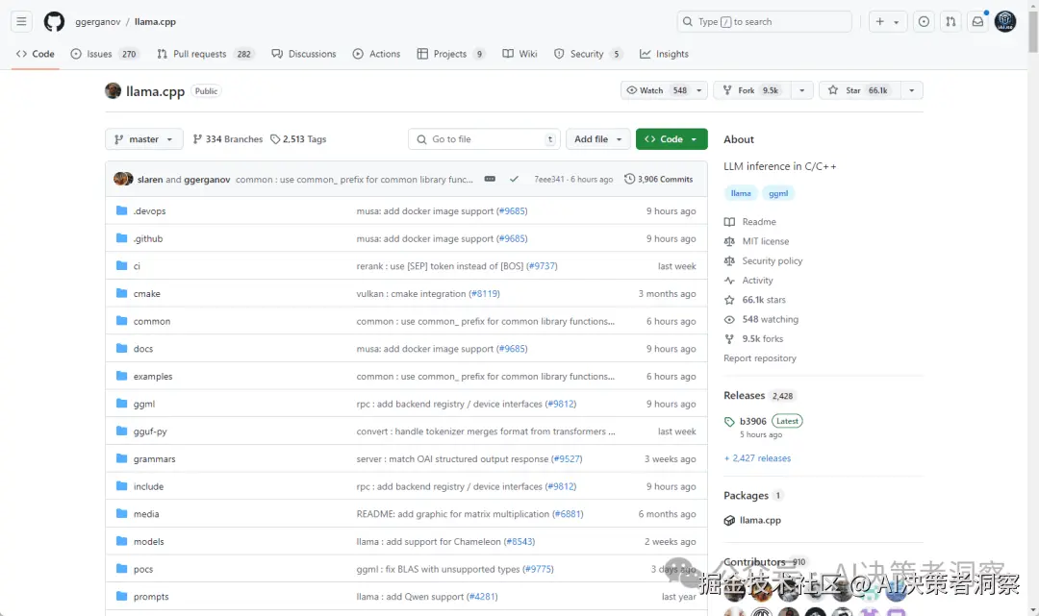The width and height of the screenshot is (1039, 616).
Task: Open the .devops folder
Action: pos(150,211)
